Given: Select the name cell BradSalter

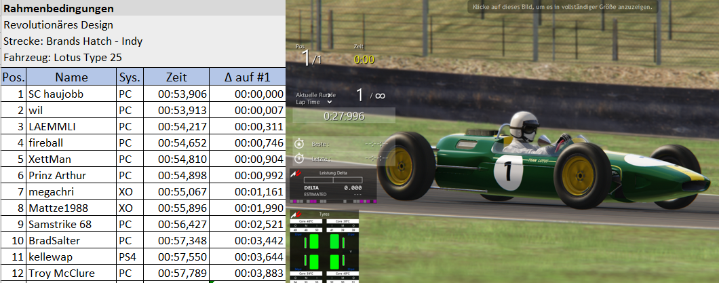Looking at the screenshot, I should [x=71, y=241].
